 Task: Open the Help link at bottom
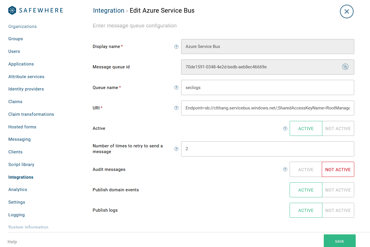click(x=12, y=242)
